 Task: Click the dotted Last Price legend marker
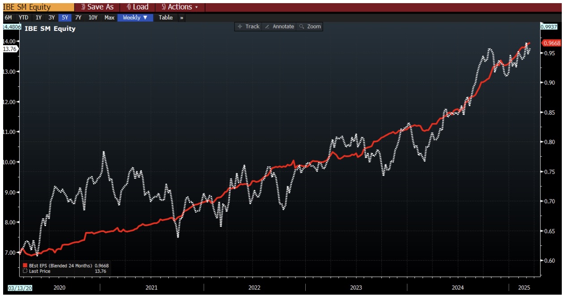pos(25,271)
